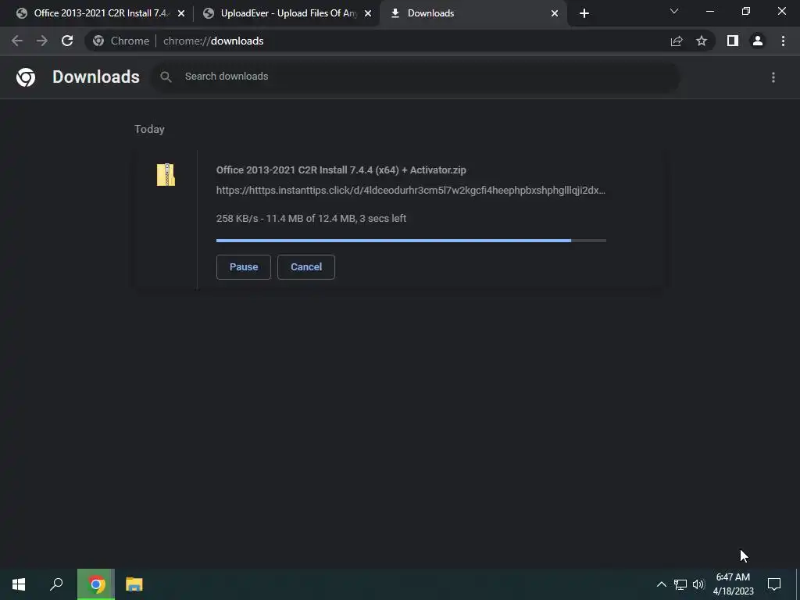The height and width of the screenshot is (600, 800).
Task: Click the Chrome logo next to Downloads
Action: click(26, 77)
